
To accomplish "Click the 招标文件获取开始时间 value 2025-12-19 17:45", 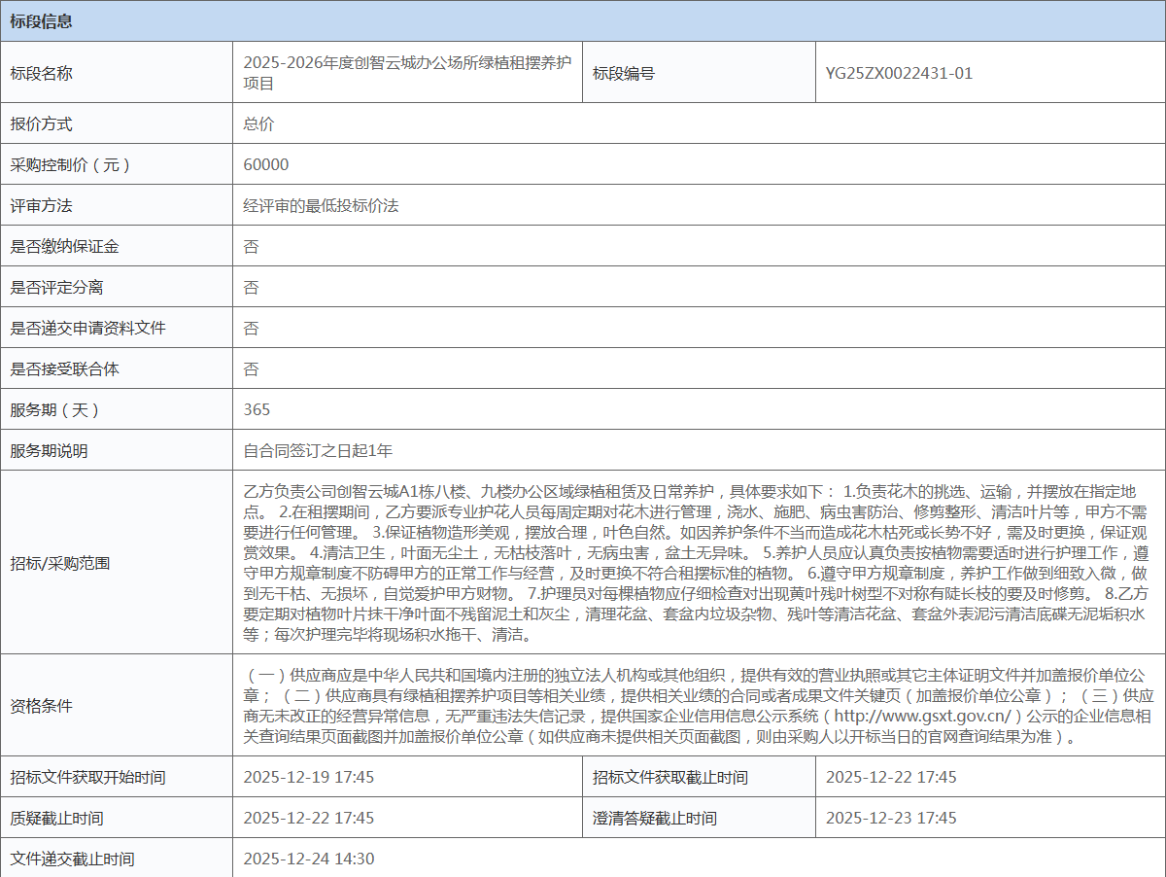I will tap(308, 777).
